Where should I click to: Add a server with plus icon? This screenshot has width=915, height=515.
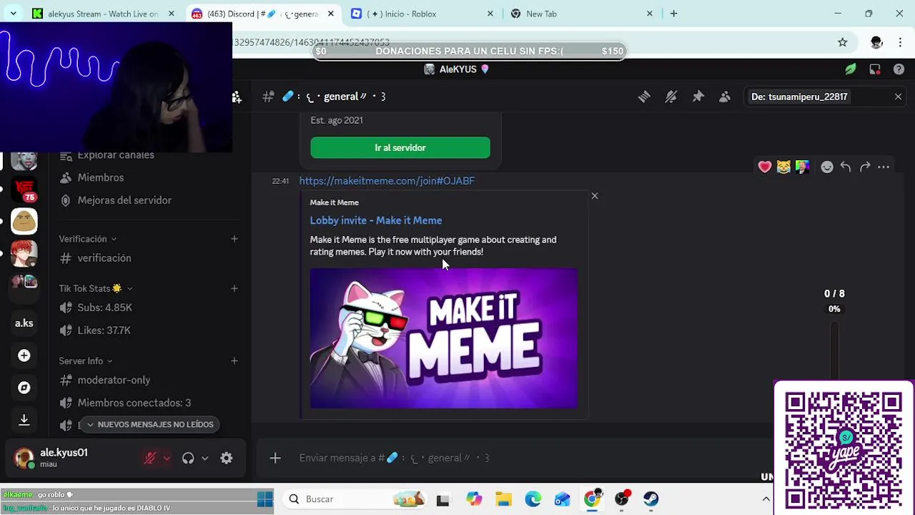[24, 355]
